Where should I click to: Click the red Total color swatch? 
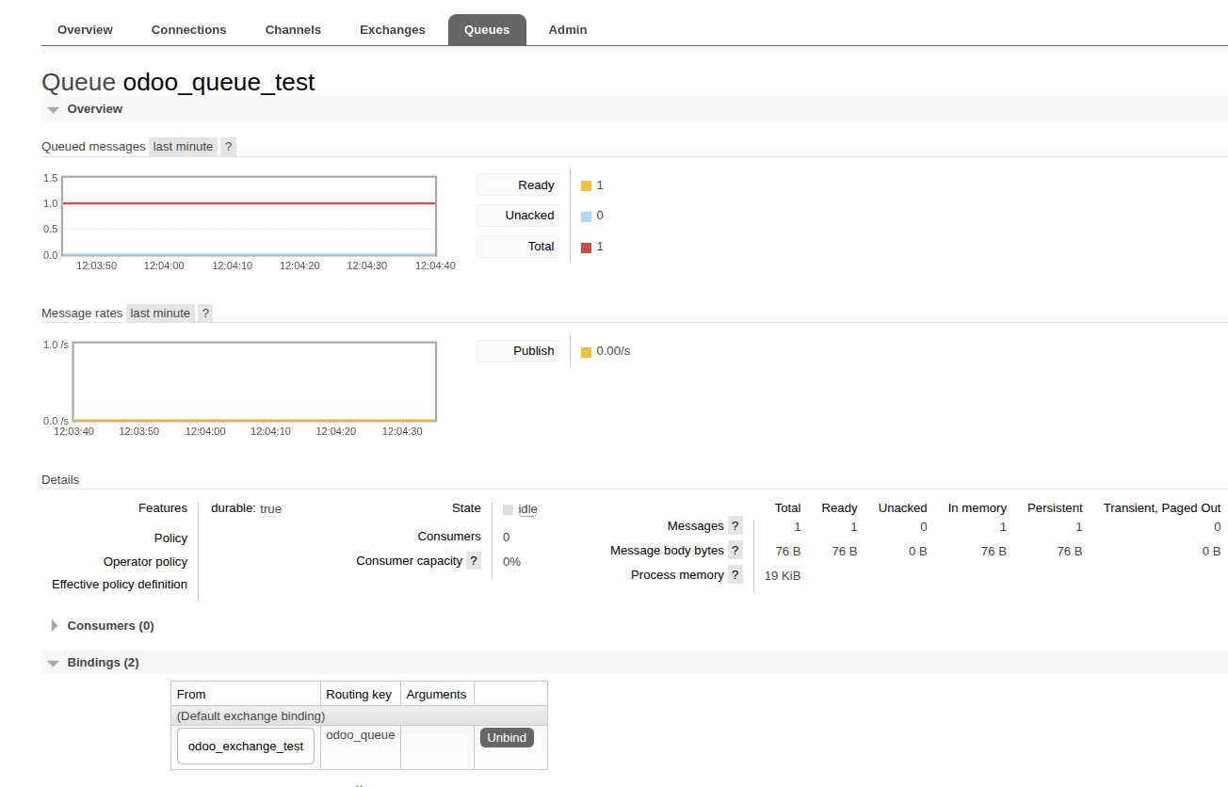(x=586, y=248)
